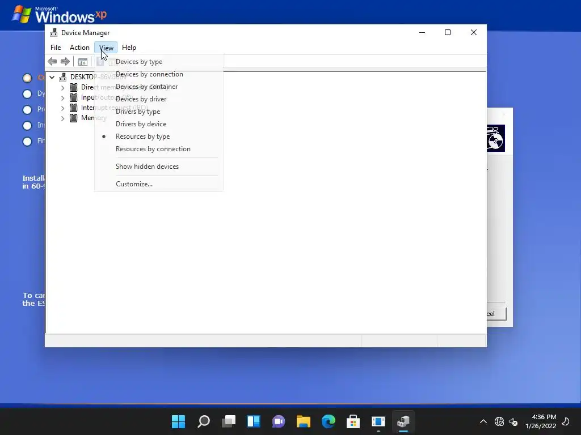
Task: Toggle Show hidden devices
Action: pyautogui.click(x=159, y=167)
